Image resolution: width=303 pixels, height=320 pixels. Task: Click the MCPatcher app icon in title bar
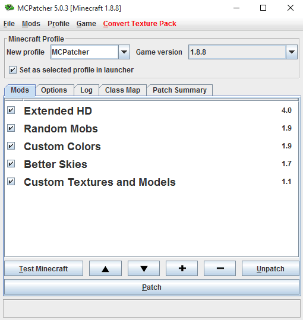click(x=9, y=8)
